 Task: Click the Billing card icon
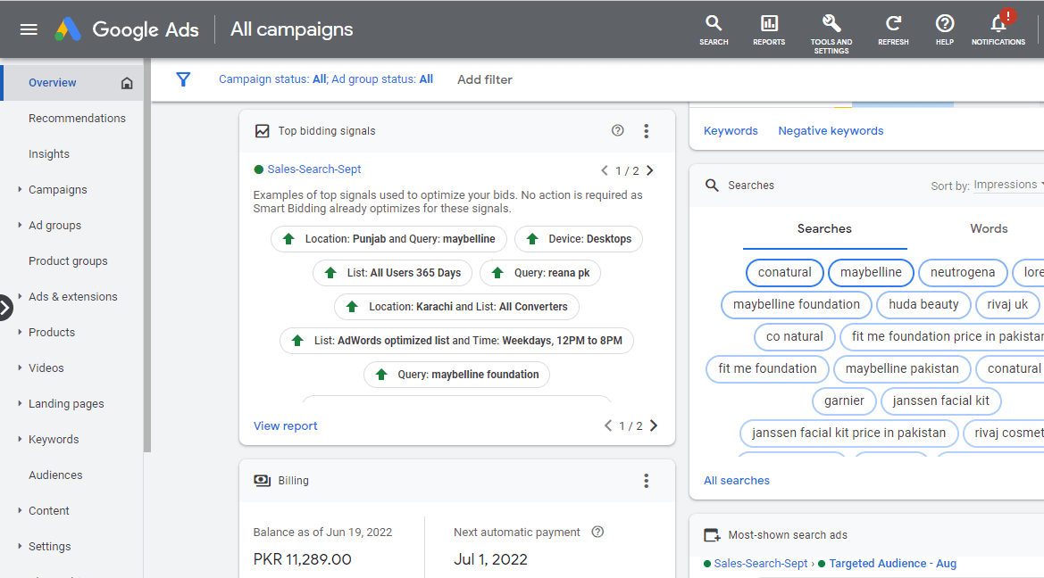(263, 480)
